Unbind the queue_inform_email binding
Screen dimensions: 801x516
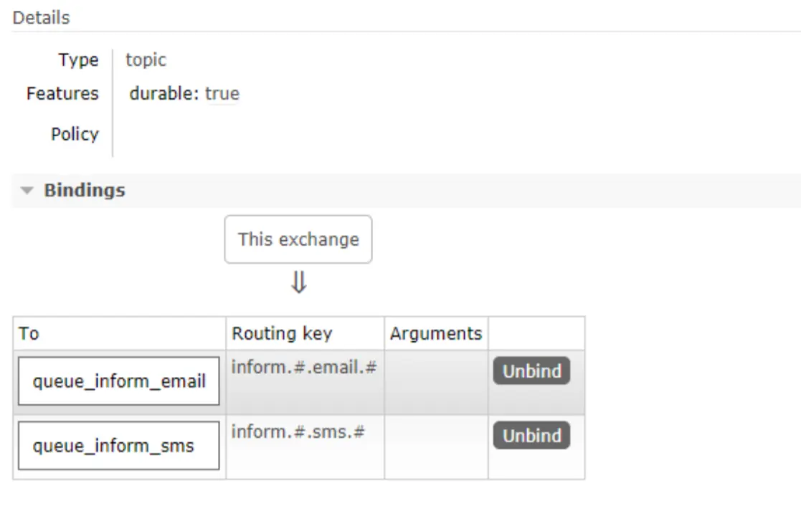pos(531,371)
